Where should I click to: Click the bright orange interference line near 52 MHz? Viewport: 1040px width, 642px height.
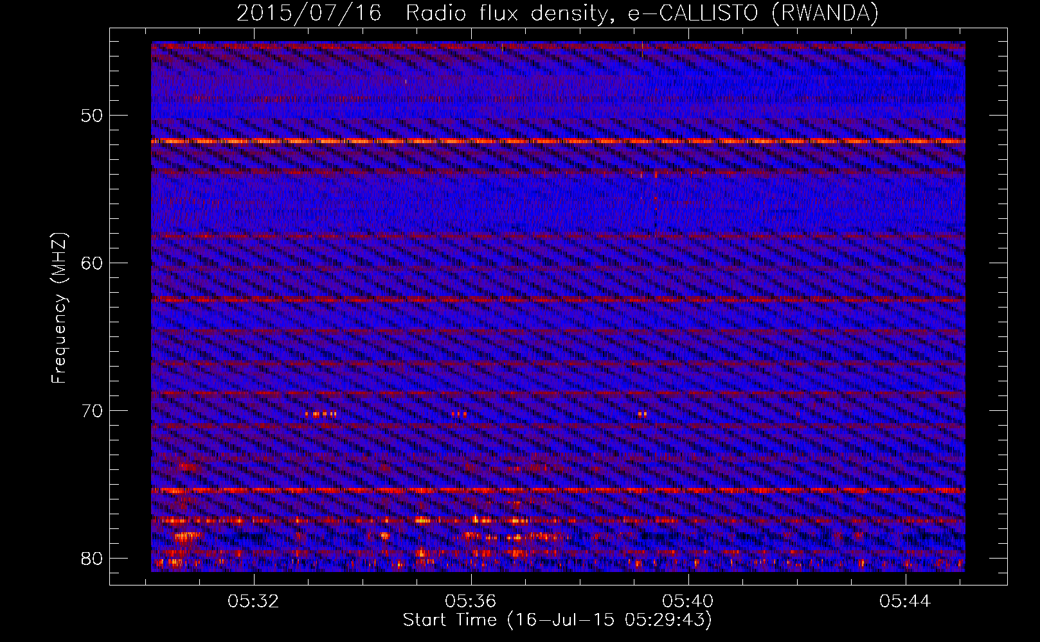pyautogui.click(x=558, y=141)
